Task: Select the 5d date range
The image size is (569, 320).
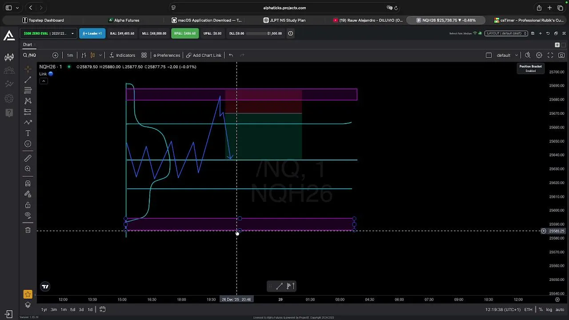Action: [x=72, y=310]
